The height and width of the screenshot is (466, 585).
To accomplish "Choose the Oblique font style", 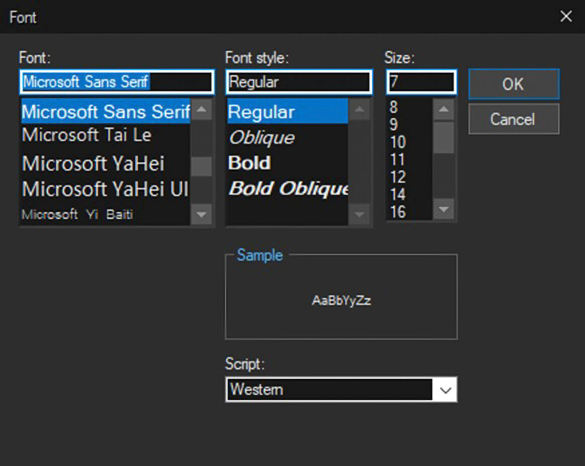I will tap(287, 137).
